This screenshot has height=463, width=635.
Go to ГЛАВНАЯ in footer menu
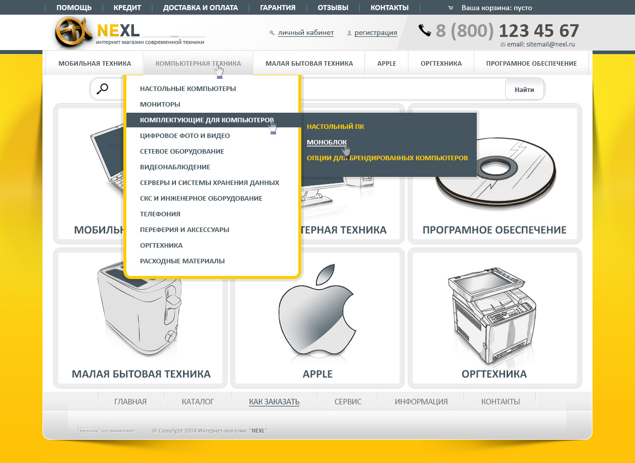click(130, 401)
